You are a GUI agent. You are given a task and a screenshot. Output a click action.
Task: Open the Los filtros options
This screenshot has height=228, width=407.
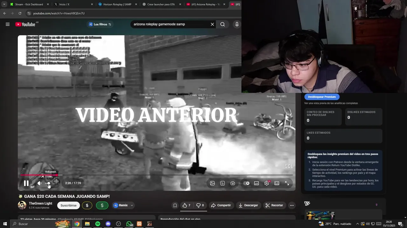tap(100, 24)
